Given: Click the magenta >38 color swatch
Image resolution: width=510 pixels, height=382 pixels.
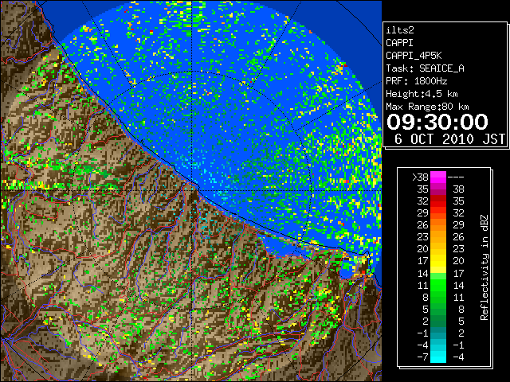Looking at the screenshot, I should (438, 177).
